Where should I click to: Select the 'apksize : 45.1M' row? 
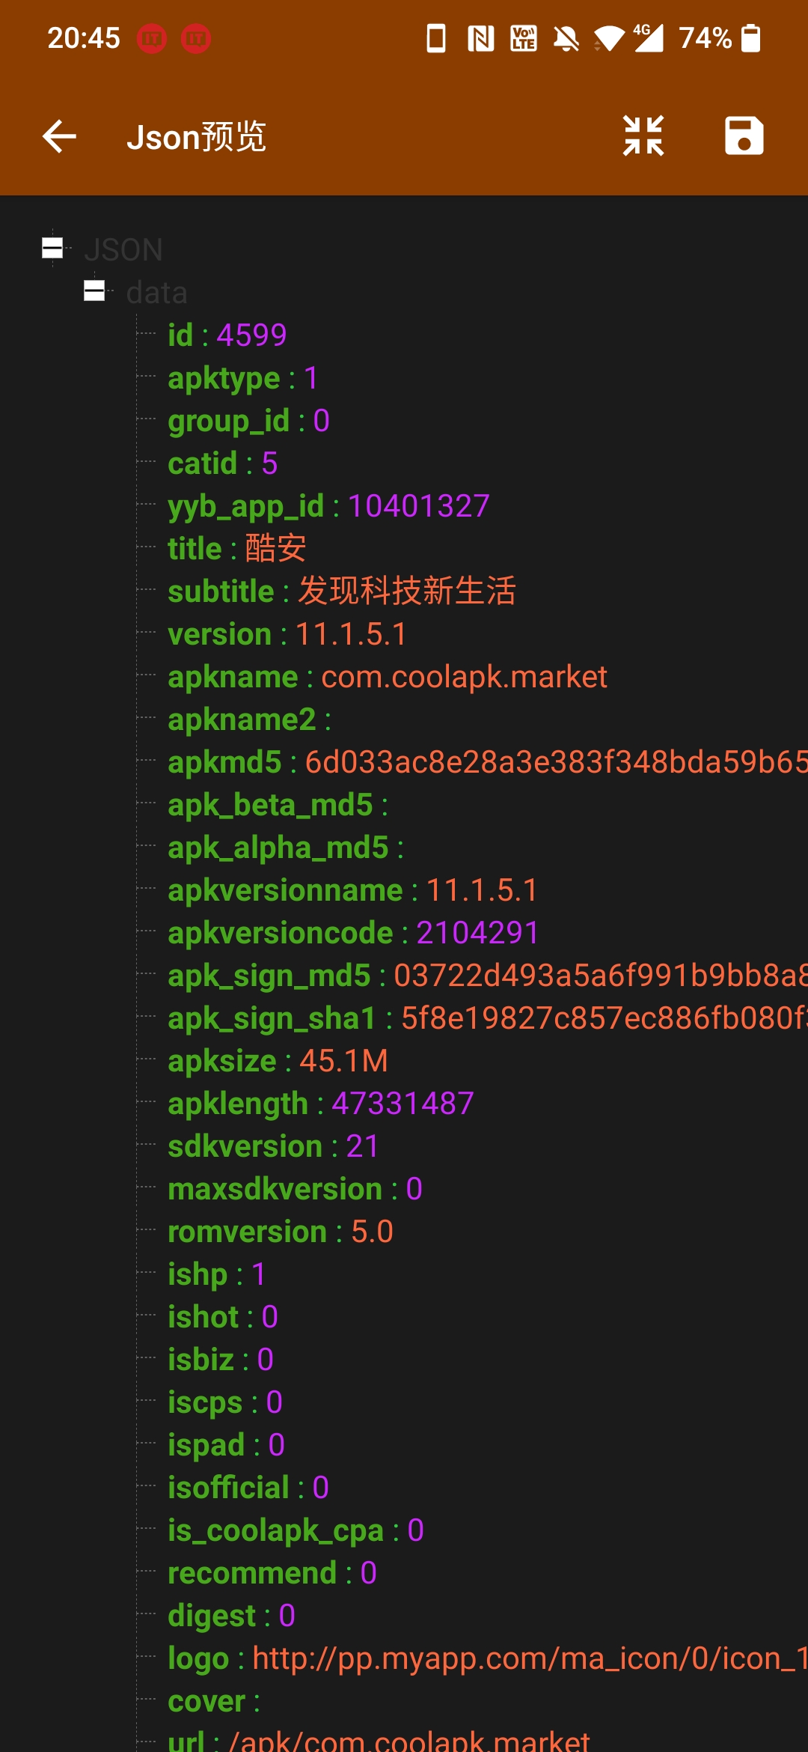(278, 1061)
